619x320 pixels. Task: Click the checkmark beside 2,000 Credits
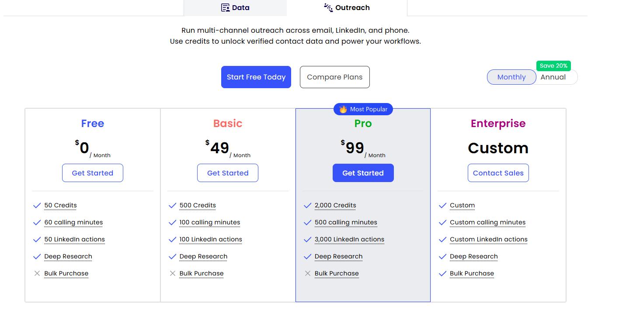point(307,205)
